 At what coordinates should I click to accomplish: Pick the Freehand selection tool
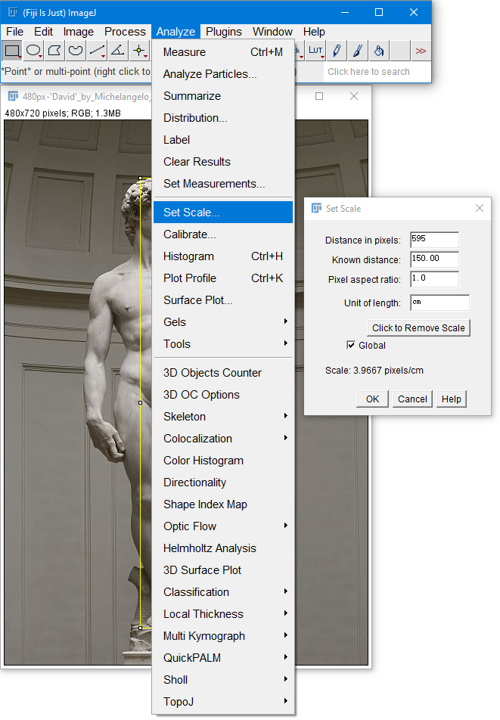coord(76,51)
